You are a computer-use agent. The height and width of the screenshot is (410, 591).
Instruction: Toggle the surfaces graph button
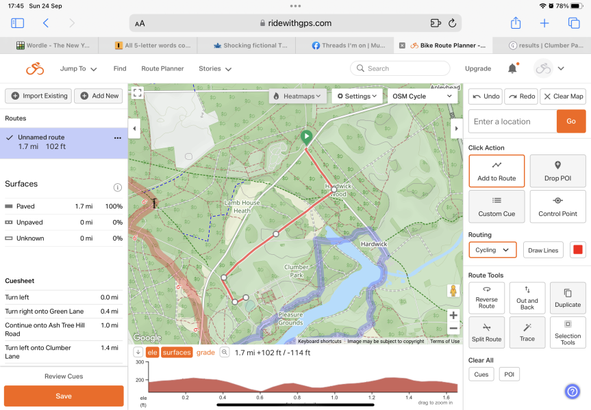(x=177, y=353)
